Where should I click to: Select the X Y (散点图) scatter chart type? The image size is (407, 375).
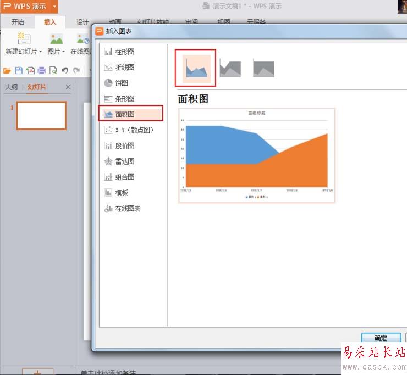tap(129, 130)
